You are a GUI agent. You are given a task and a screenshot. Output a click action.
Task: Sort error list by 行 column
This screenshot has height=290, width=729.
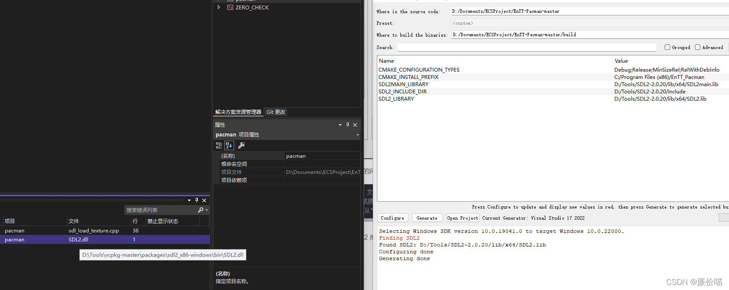click(138, 221)
